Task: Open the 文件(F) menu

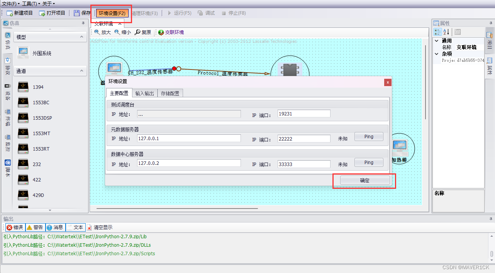Action: point(11,3)
